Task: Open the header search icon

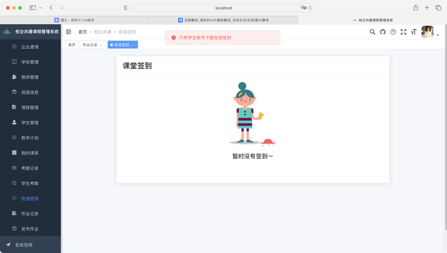Action: pyautogui.click(x=372, y=32)
